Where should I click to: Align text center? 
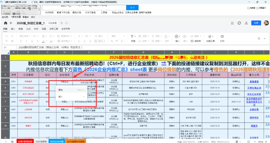(x=84, y=41)
